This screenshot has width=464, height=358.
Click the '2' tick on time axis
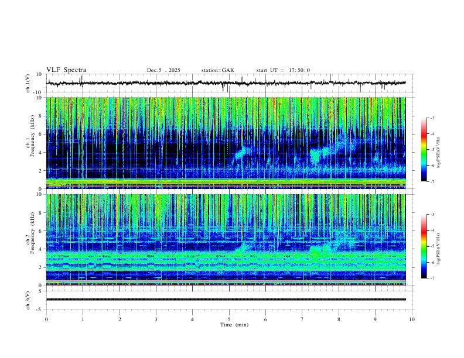[x=120, y=319]
